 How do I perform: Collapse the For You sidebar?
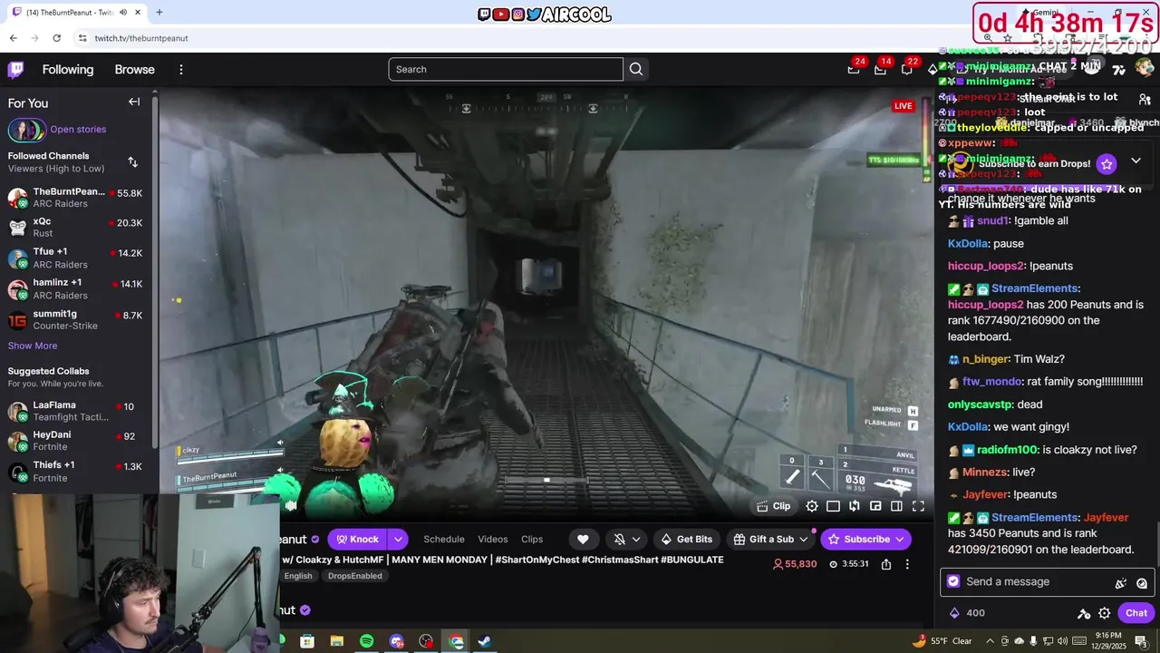coord(134,102)
